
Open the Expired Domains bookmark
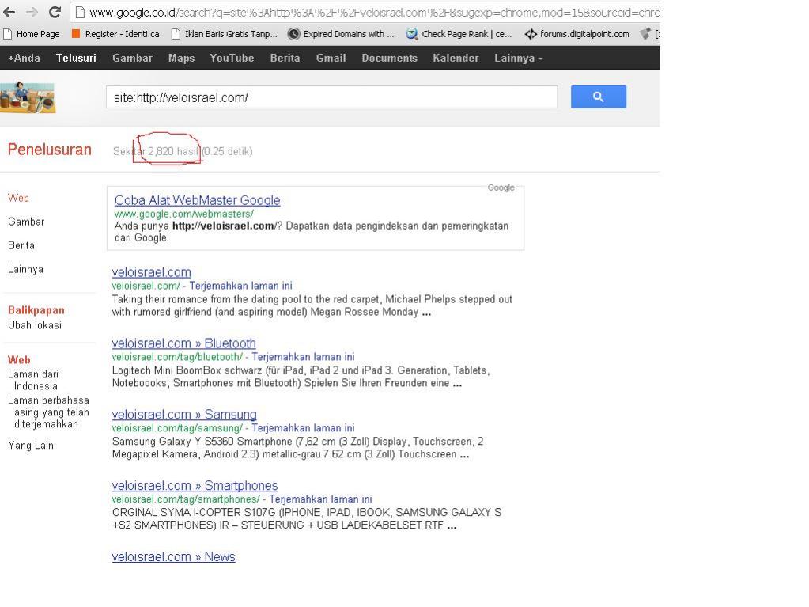click(x=341, y=34)
